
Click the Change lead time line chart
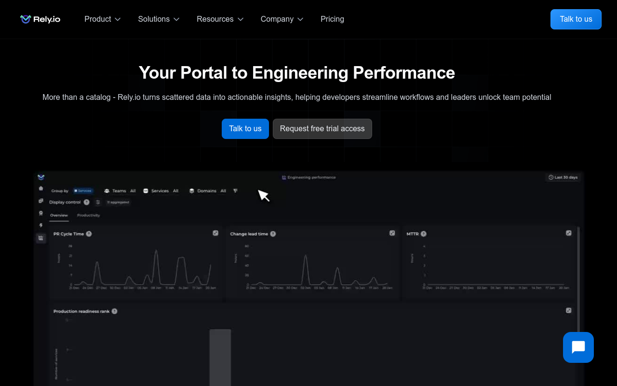coord(319,267)
